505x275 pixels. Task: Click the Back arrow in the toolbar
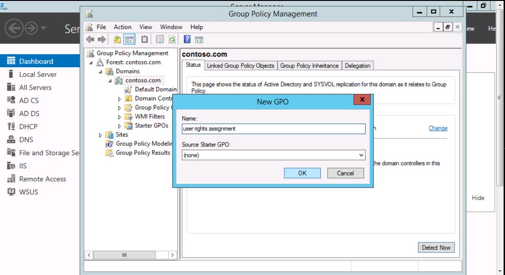[91, 40]
